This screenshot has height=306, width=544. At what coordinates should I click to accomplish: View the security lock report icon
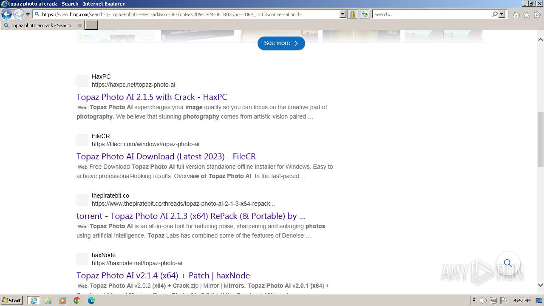(x=352, y=14)
